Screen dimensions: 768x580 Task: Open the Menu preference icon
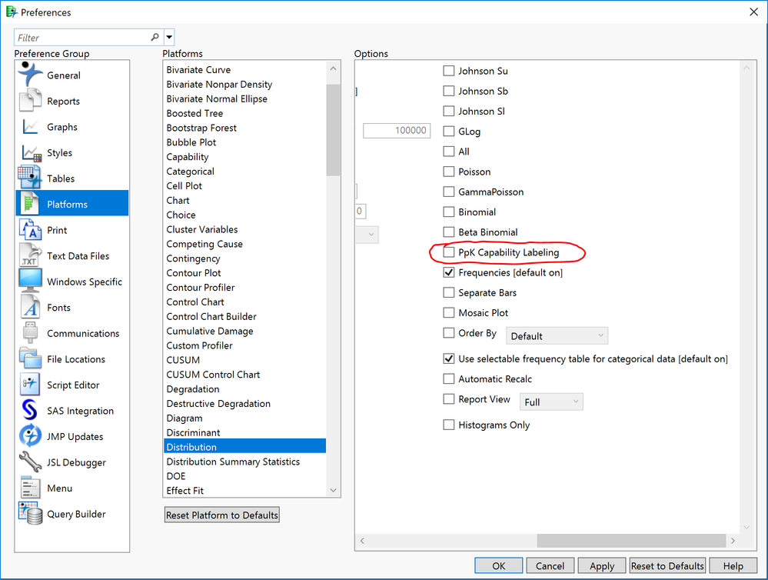coord(30,488)
